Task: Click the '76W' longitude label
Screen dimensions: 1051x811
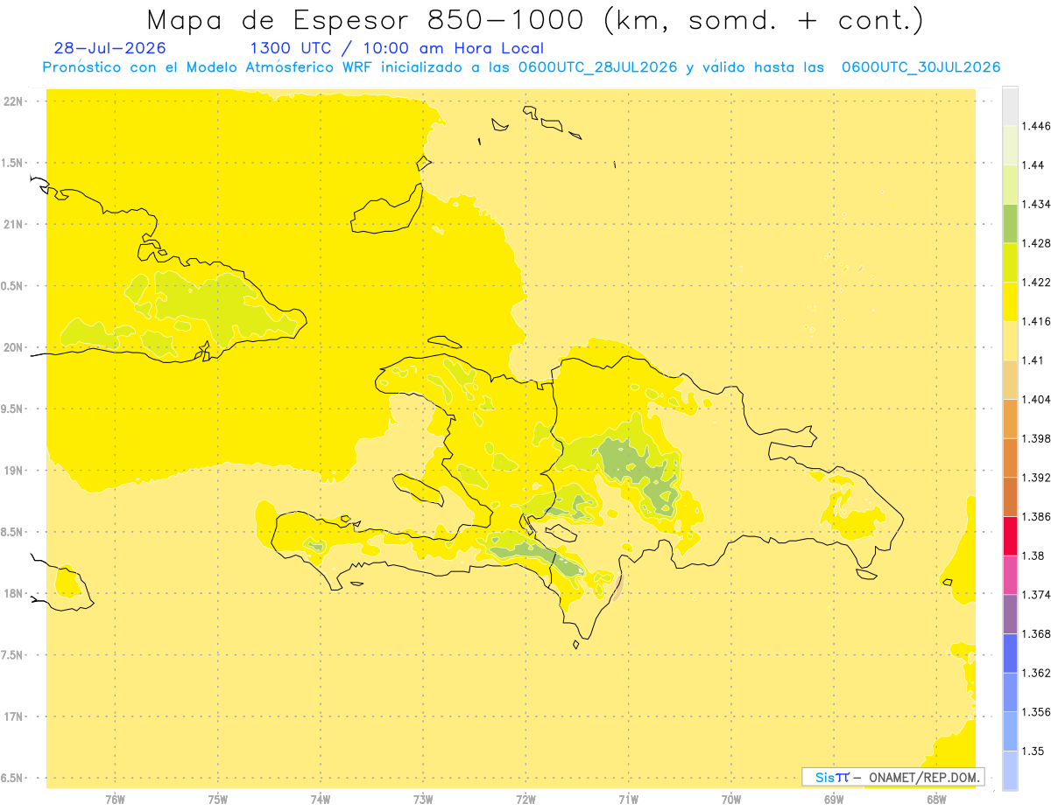Action: click(115, 800)
